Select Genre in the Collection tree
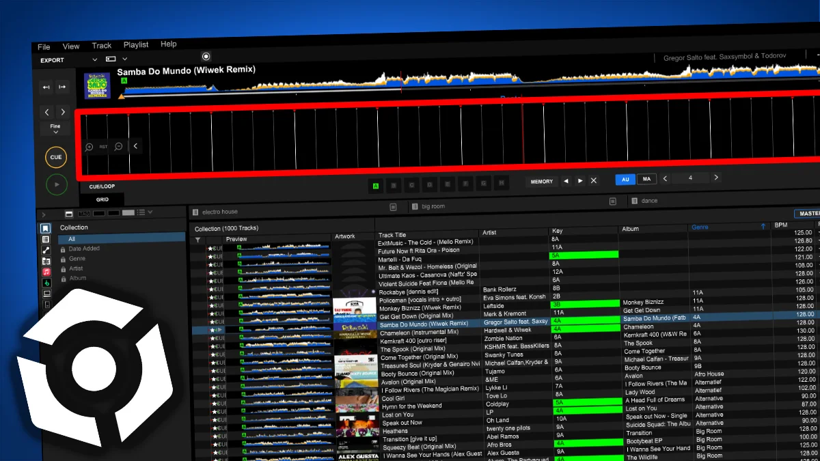Image resolution: width=820 pixels, height=461 pixels. pyautogui.click(x=77, y=259)
